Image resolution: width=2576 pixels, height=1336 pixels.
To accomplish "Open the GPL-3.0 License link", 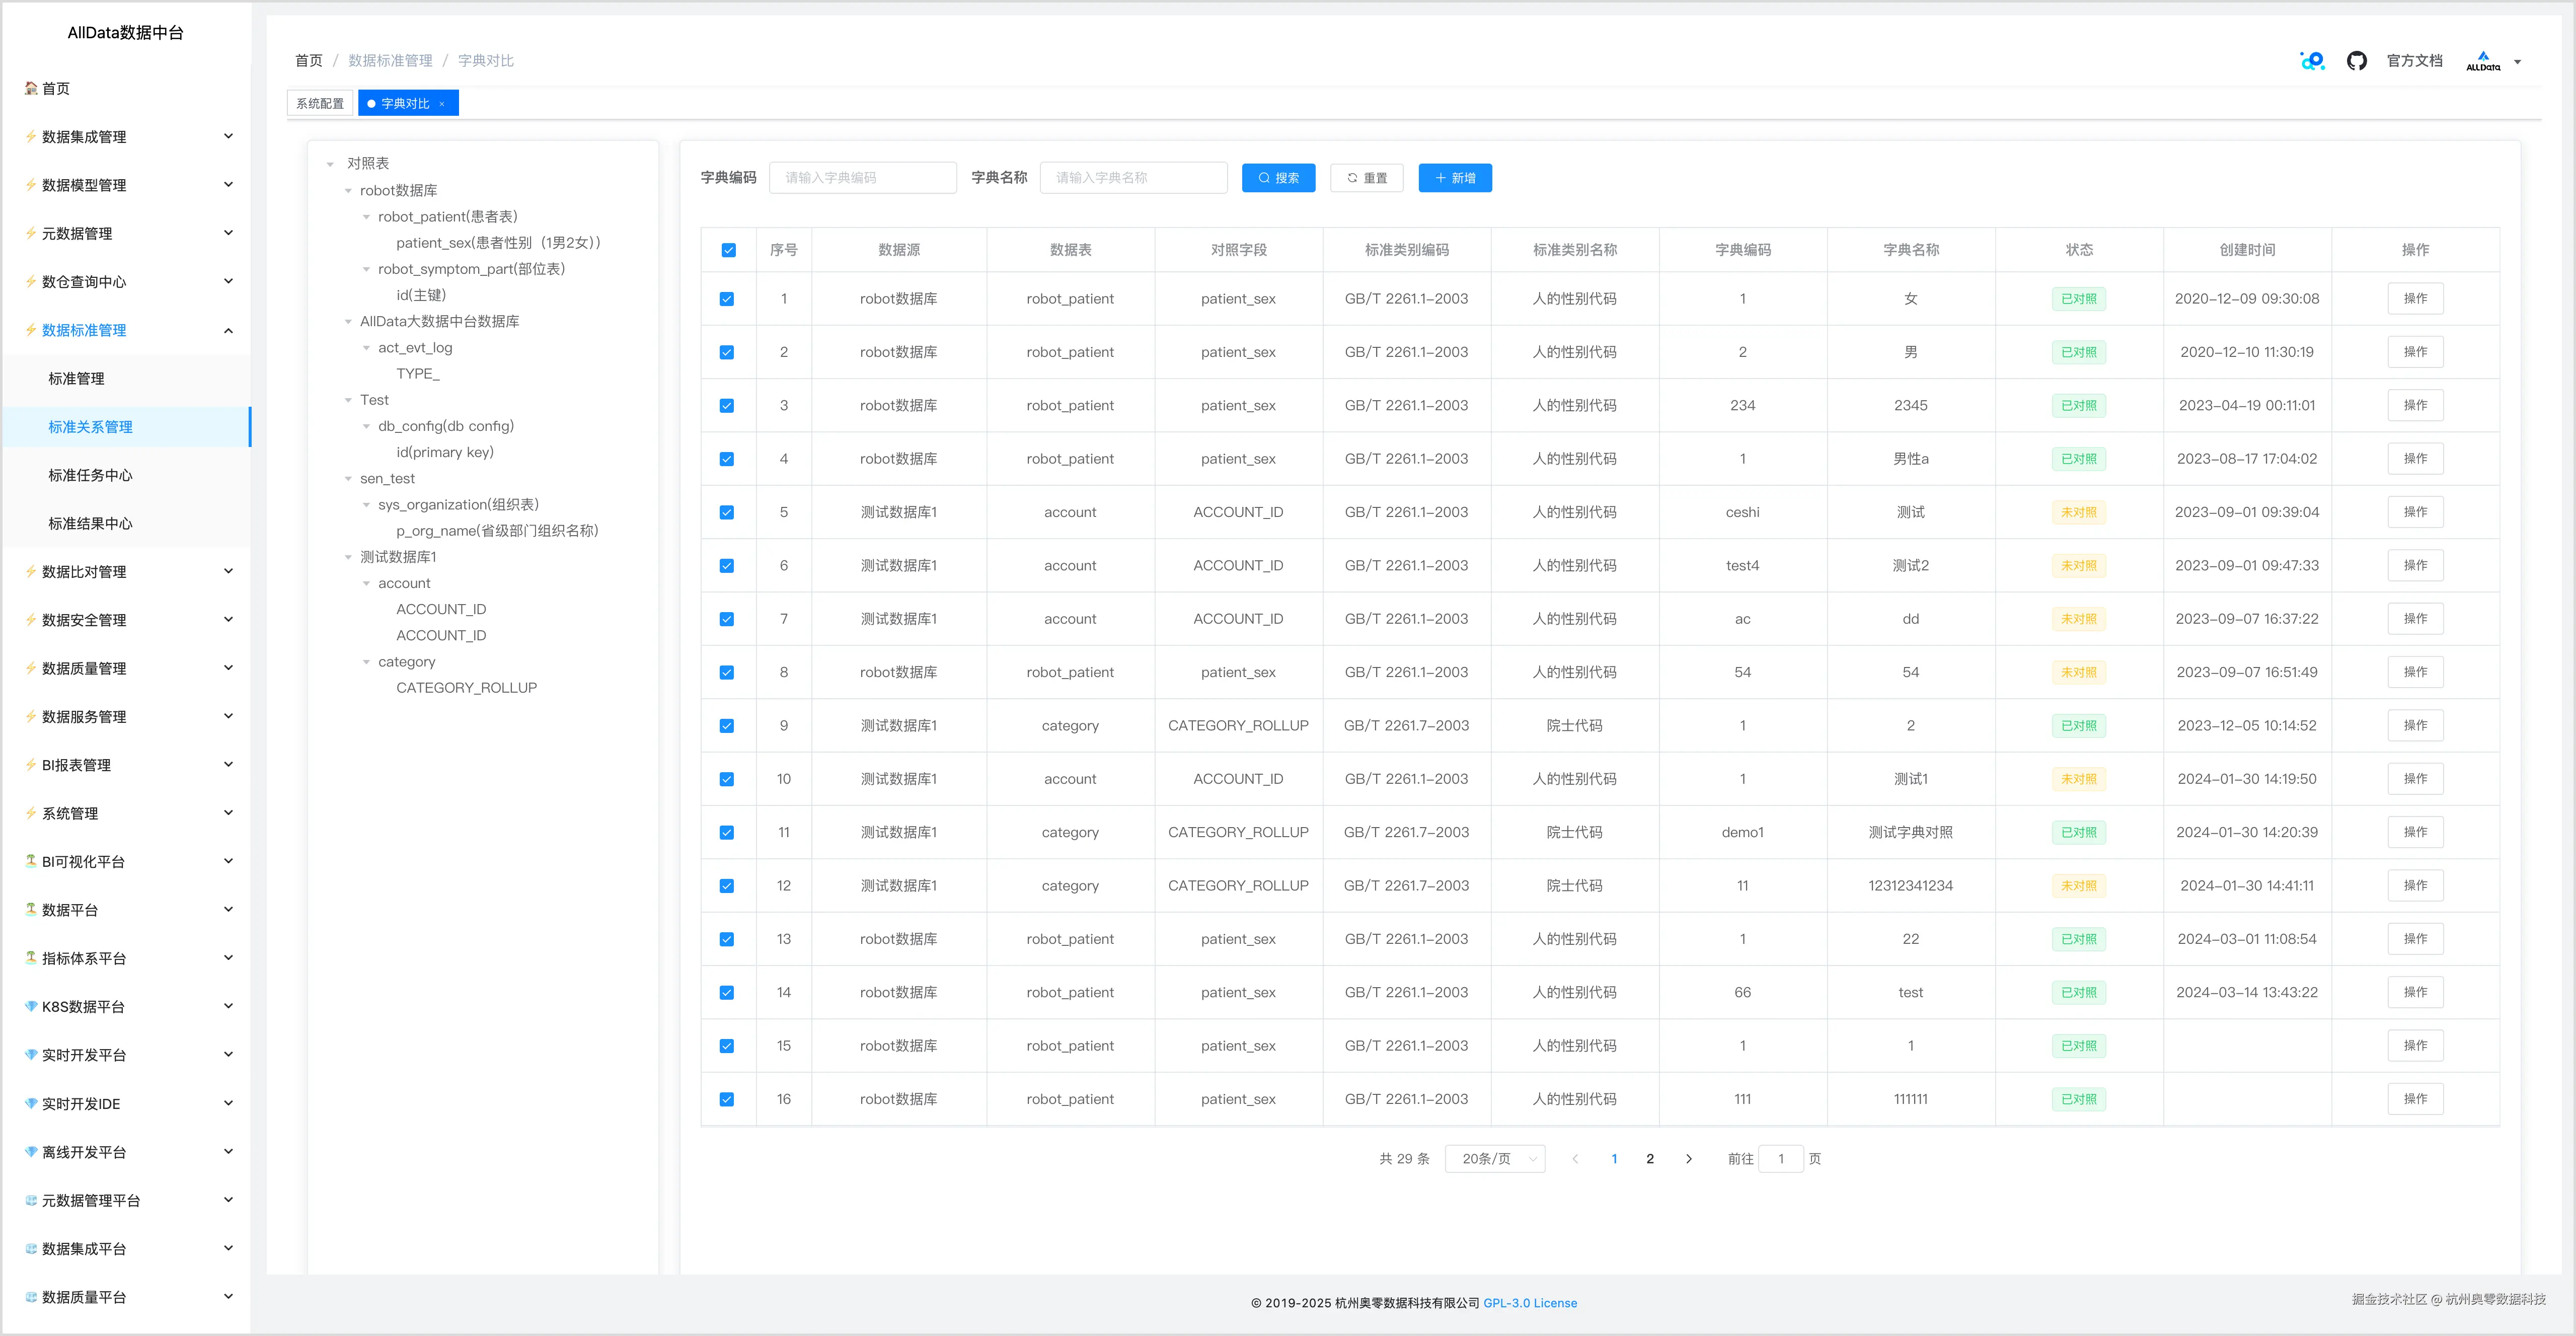I will [1529, 1303].
